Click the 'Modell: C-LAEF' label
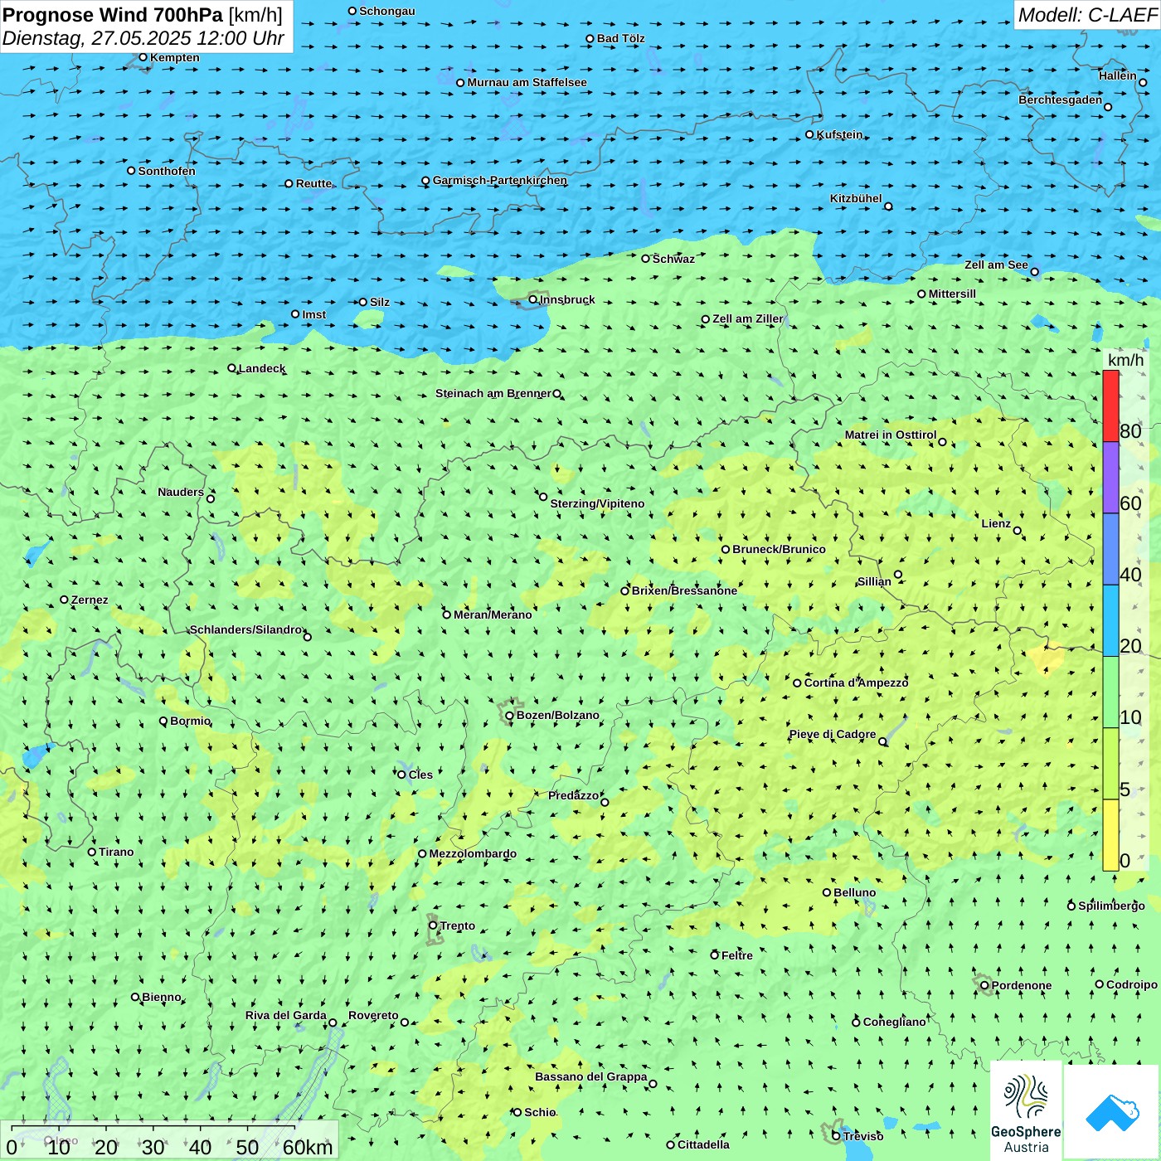 coord(1086,15)
